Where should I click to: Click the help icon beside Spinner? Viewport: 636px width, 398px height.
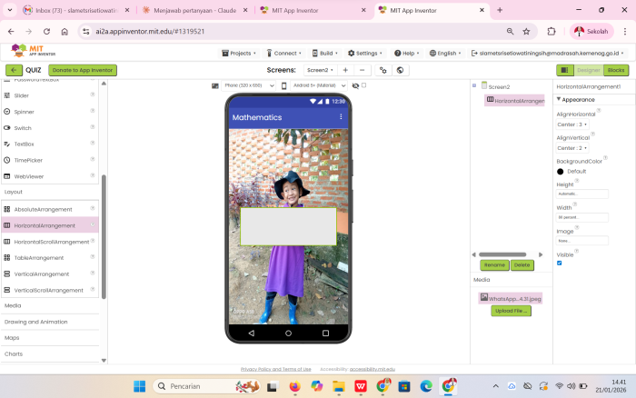pos(93,111)
